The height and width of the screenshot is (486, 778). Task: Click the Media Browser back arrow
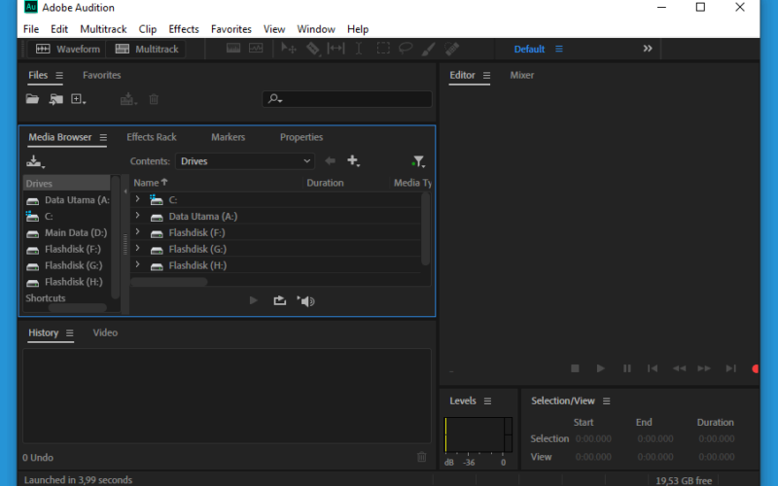tap(330, 160)
